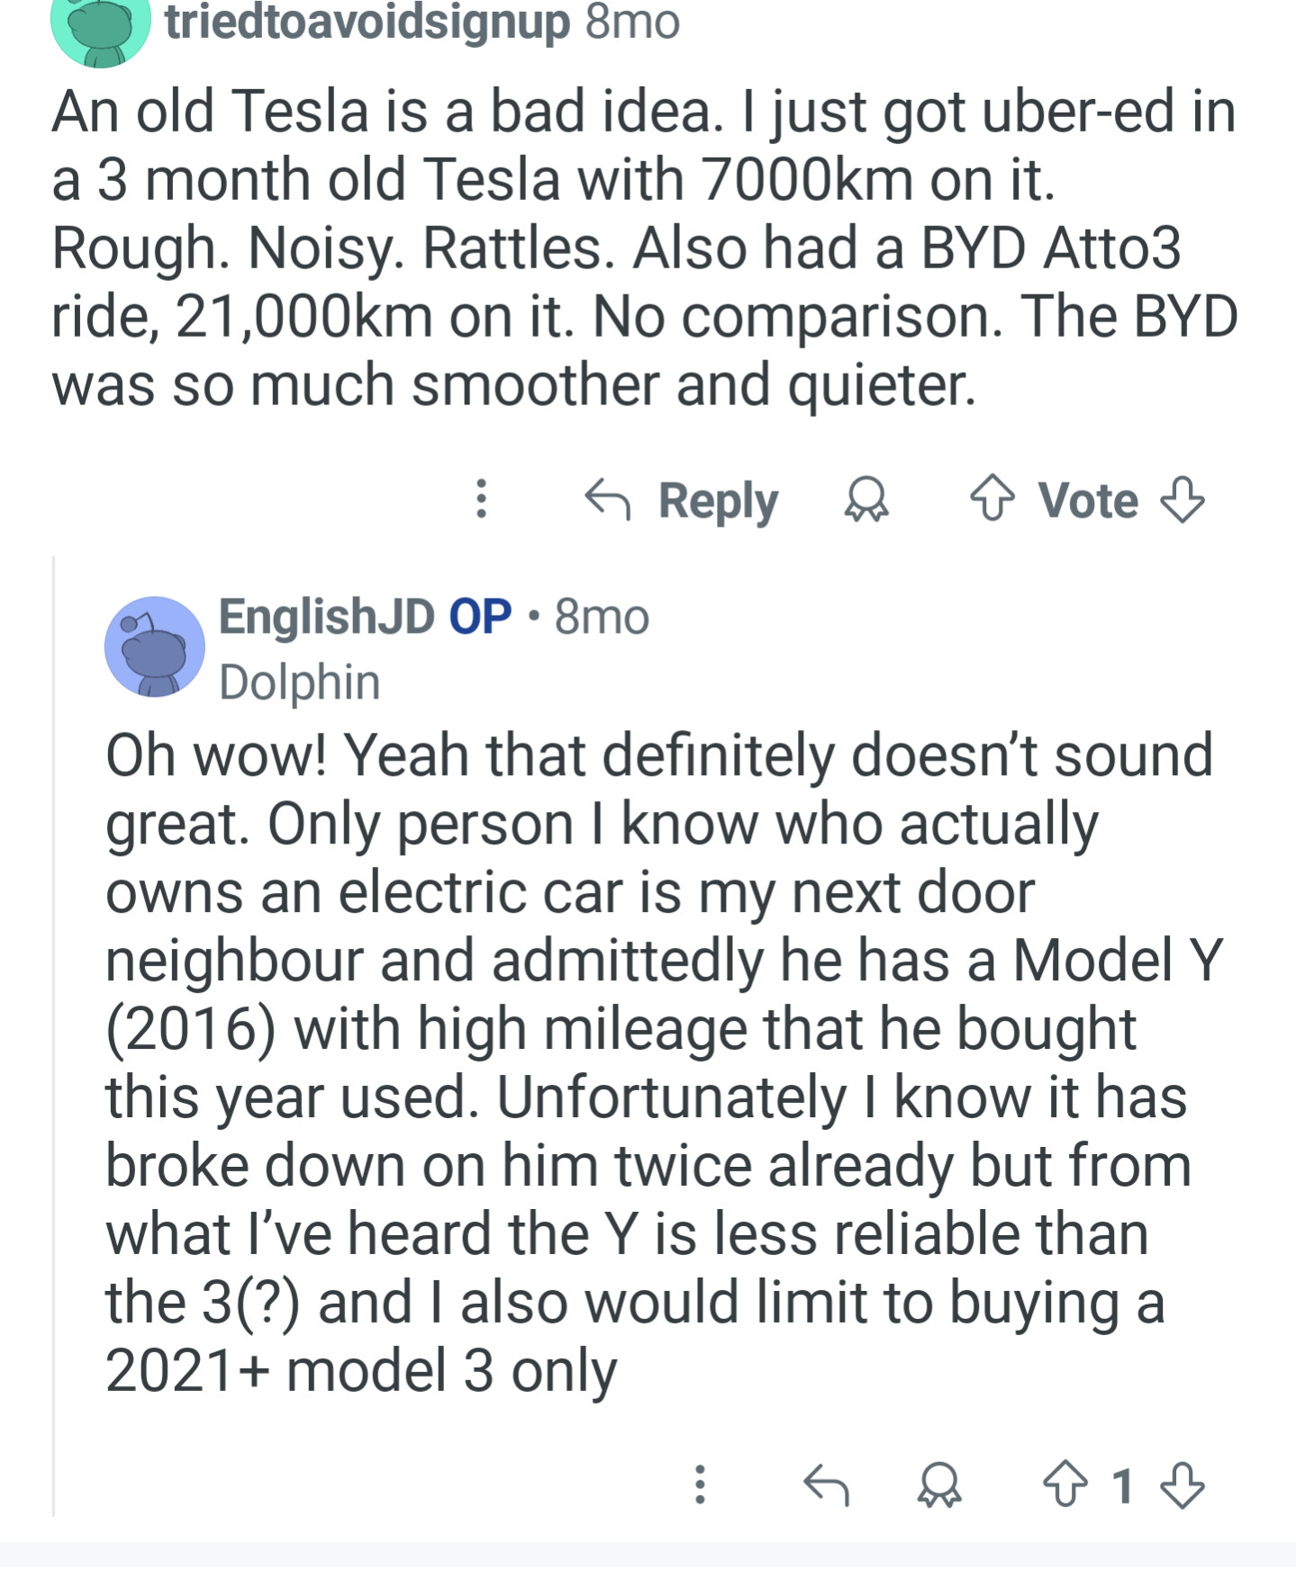Downvote triedtoavoidsignup's comment
This screenshot has height=1571, width=1296.
(x=1182, y=500)
